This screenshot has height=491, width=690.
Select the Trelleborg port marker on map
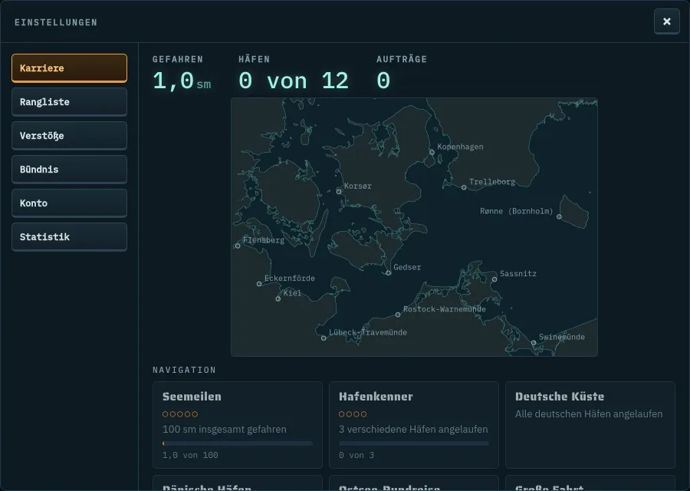pos(464,188)
